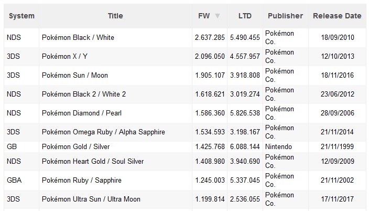Sort by LTD column header

pos(245,16)
